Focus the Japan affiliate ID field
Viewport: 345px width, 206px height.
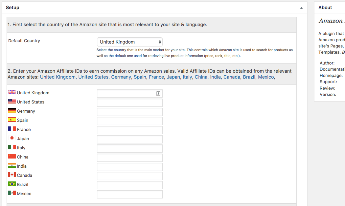[x=129, y=139]
